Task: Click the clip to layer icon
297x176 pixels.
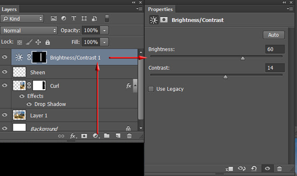Action: click(229, 169)
